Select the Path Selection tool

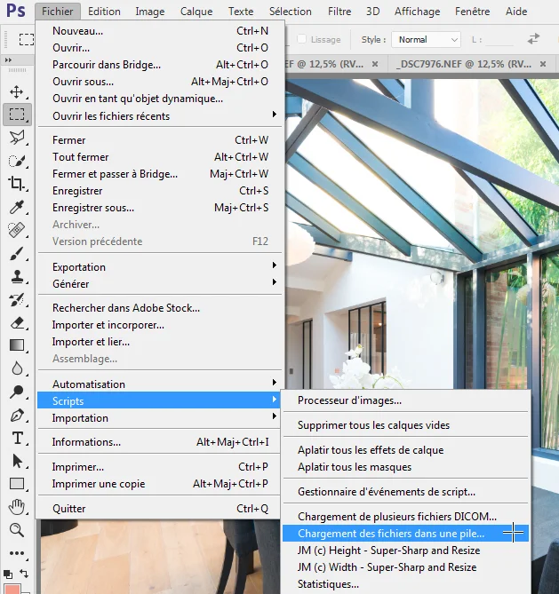coord(17,461)
